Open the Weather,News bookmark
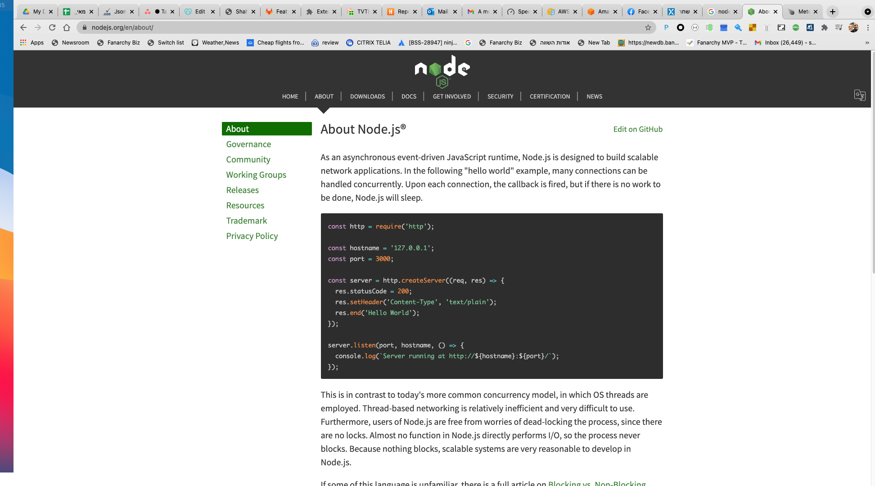875x486 pixels. pos(215,43)
